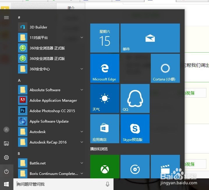Open File Explorer icon in Start sidebar
Screen dimensions: 209x190
[6, 144]
